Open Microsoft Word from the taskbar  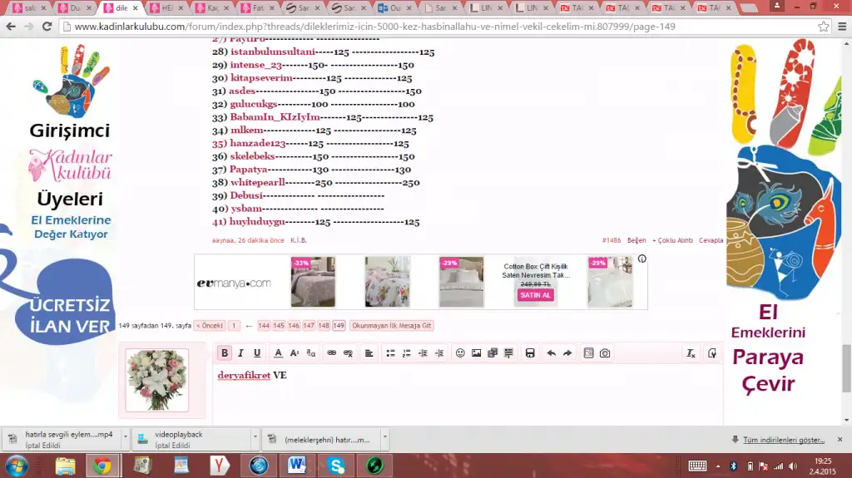(x=298, y=466)
